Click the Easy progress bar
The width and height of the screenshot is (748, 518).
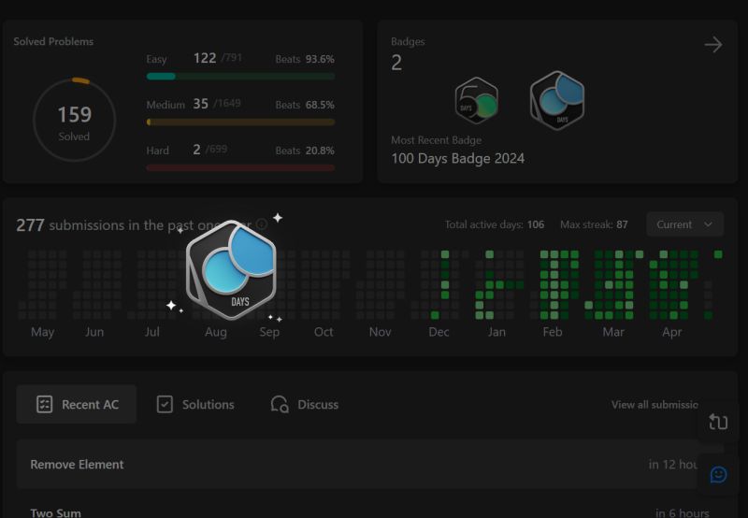click(x=240, y=77)
